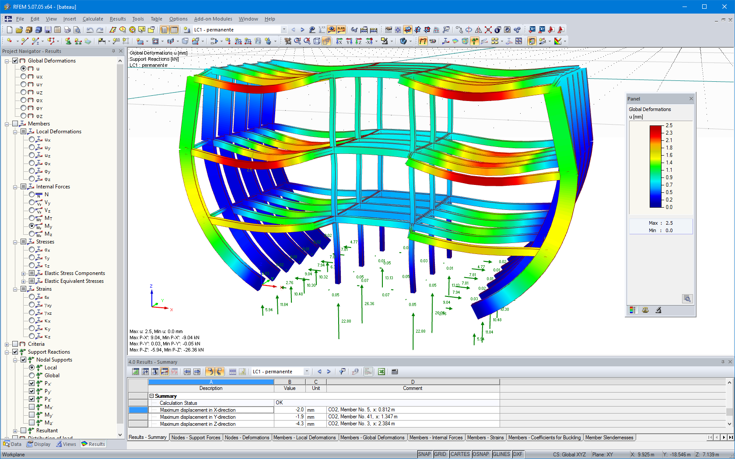
Task: Create a new model with the blank page icon
Action: pyautogui.click(x=10, y=30)
